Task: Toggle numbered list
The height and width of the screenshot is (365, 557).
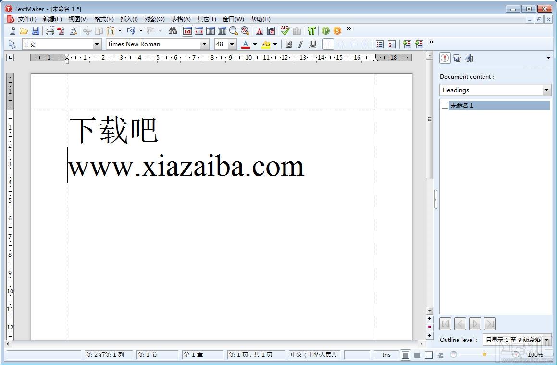Action: click(x=392, y=44)
